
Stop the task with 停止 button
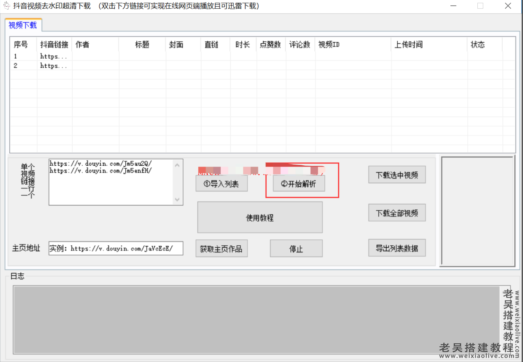(x=296, y=249)
